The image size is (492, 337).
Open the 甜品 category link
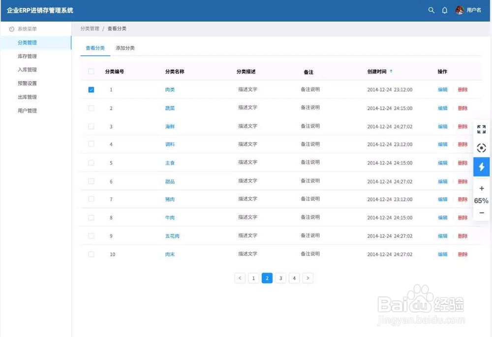click(170, 181)
